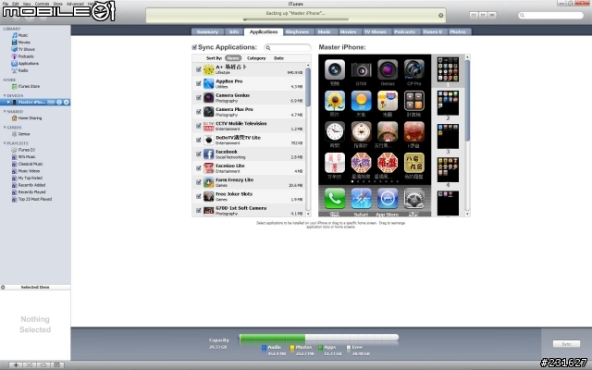
Task: Select the sunflower Photos app icon
Action: click(335, 101)
